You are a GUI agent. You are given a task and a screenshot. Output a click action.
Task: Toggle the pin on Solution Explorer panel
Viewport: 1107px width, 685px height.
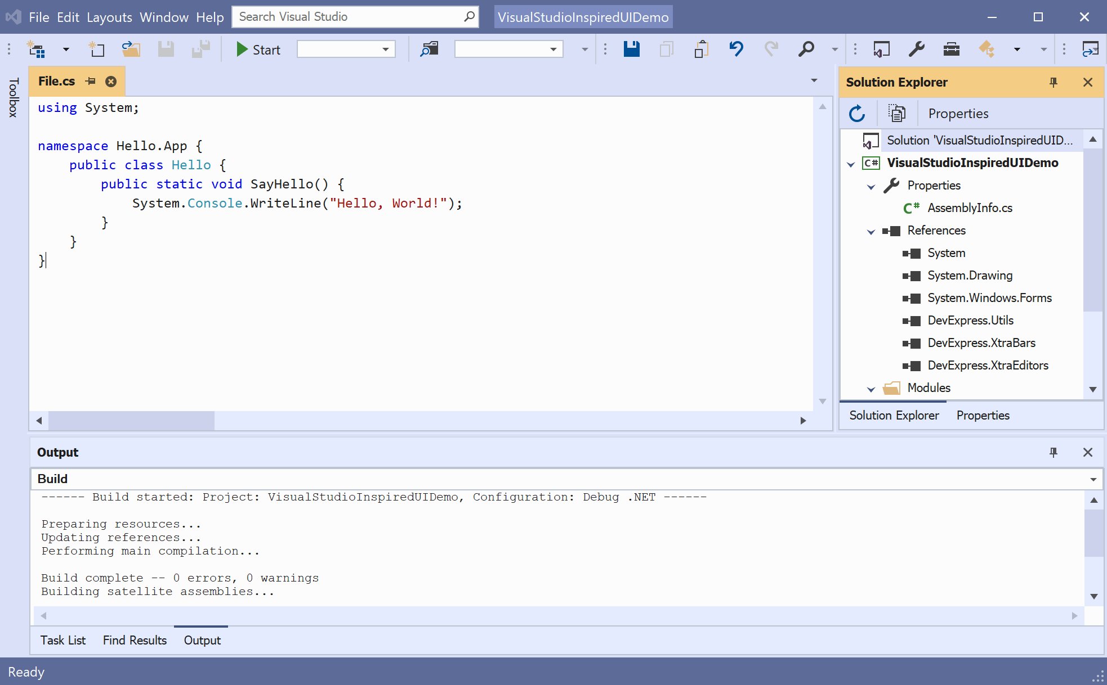click(x=1054, y=82)
